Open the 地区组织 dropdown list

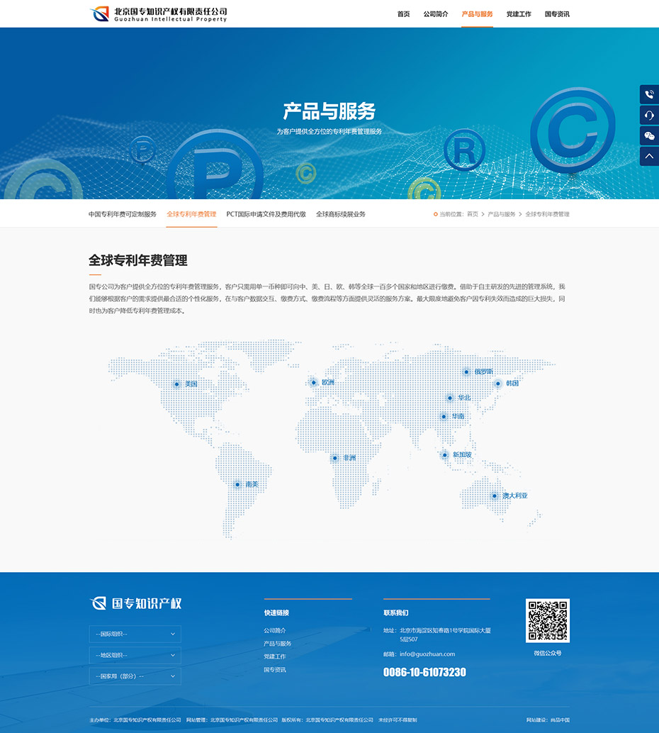point(135,655)
